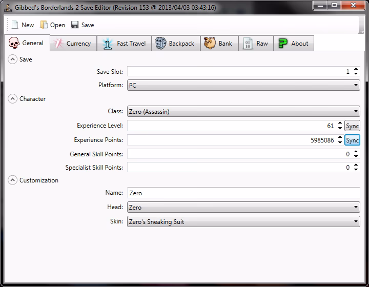Click the Name field containing Zero
The image size is (369, 287).
click(x=243, y=193)
